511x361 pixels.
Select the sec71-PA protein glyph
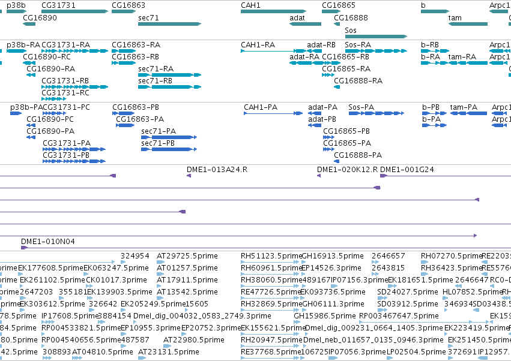point(169,137)
